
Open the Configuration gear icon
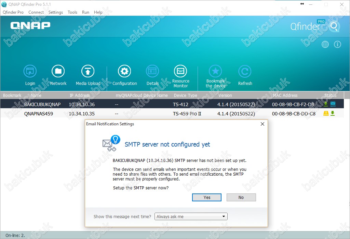[x=124, y=71]
